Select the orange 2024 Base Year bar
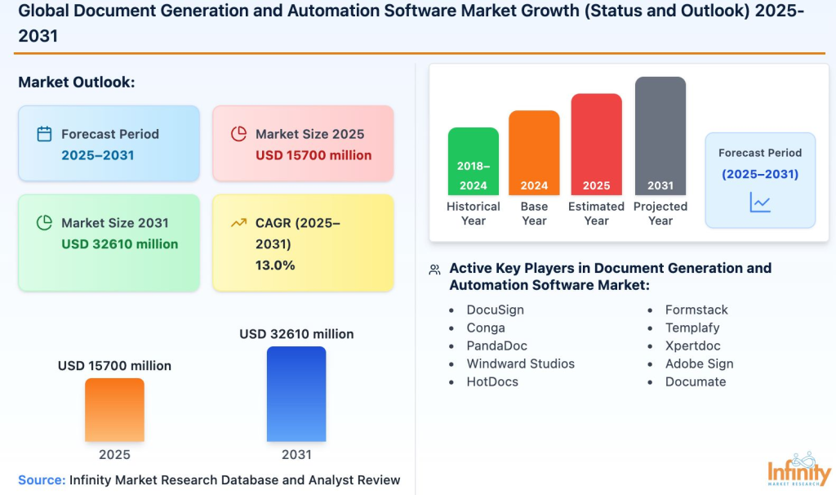Image resolution: width=836 pixels, height=495 pixels. (534, 154)
